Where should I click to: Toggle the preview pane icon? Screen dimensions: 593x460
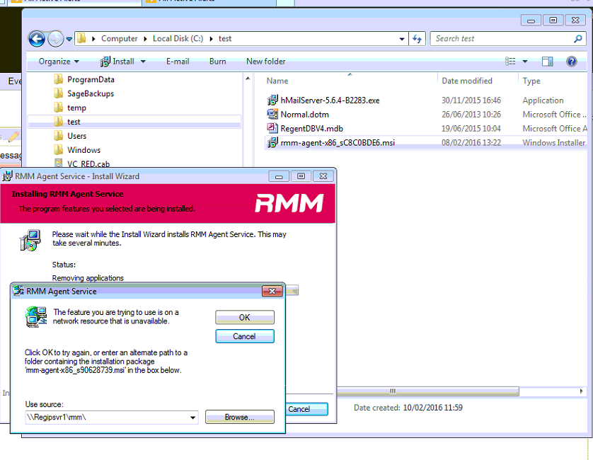pyautogui.click(x=547, y=62)
